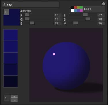Click the count field showing 1

point(7,98)
